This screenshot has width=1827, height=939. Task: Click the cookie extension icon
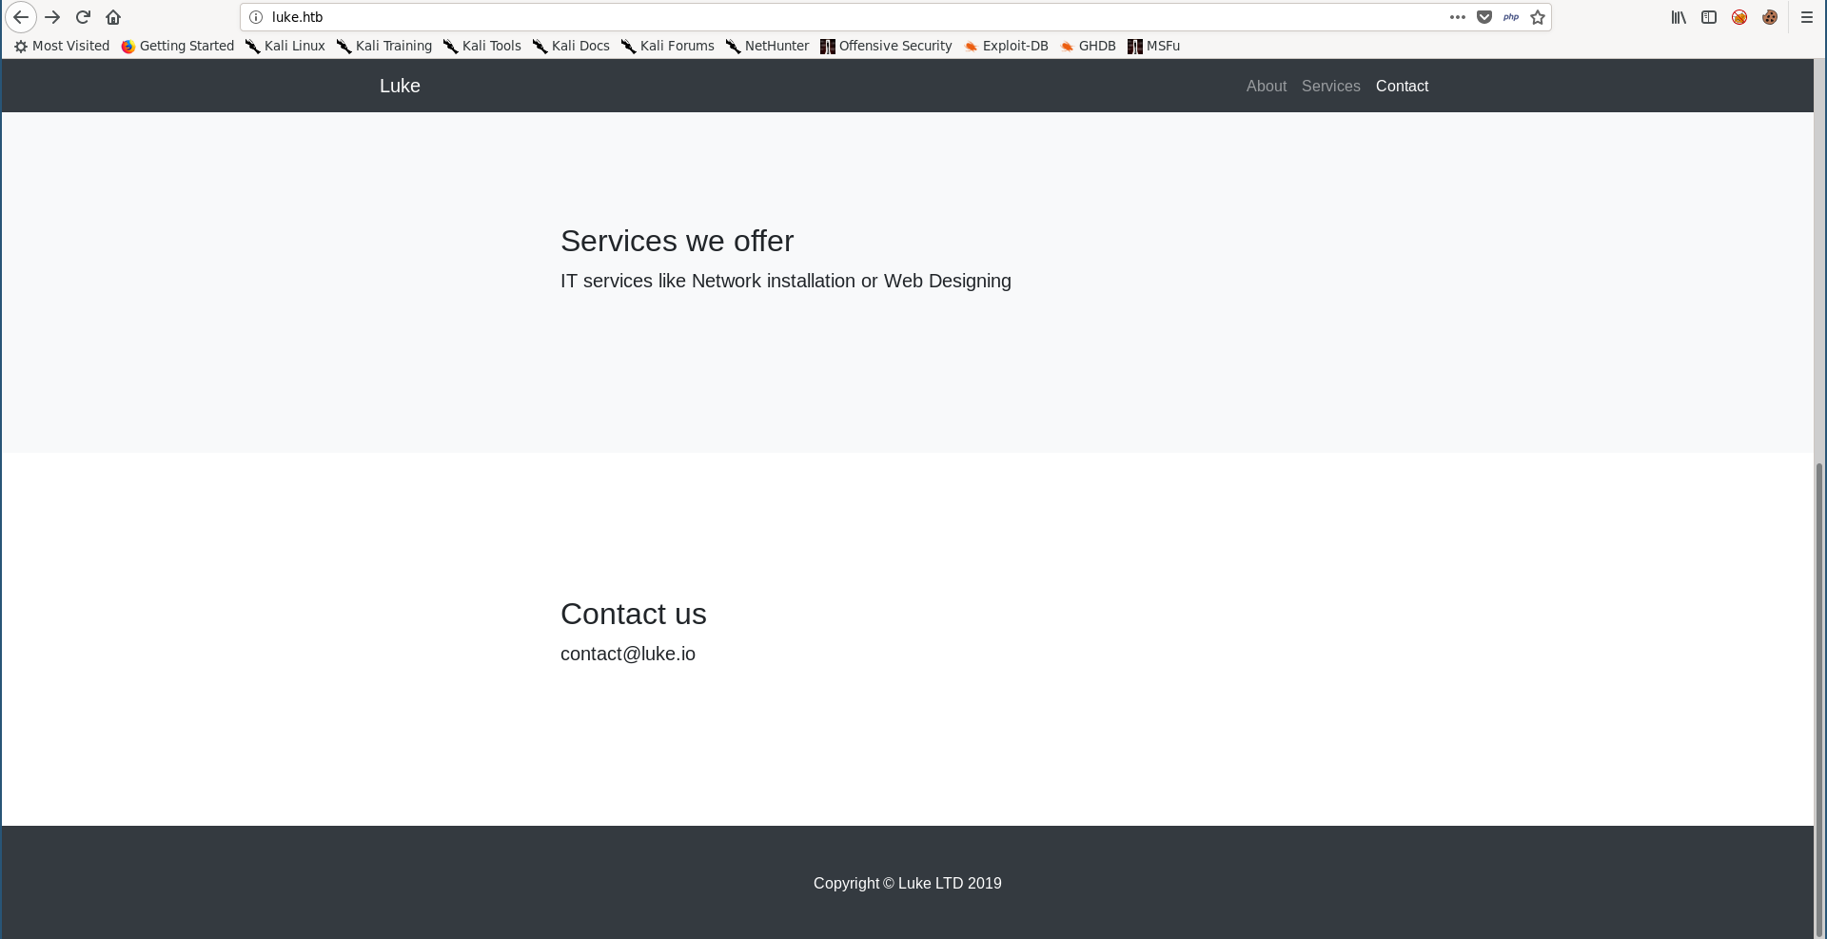[x=1770, y=17]
